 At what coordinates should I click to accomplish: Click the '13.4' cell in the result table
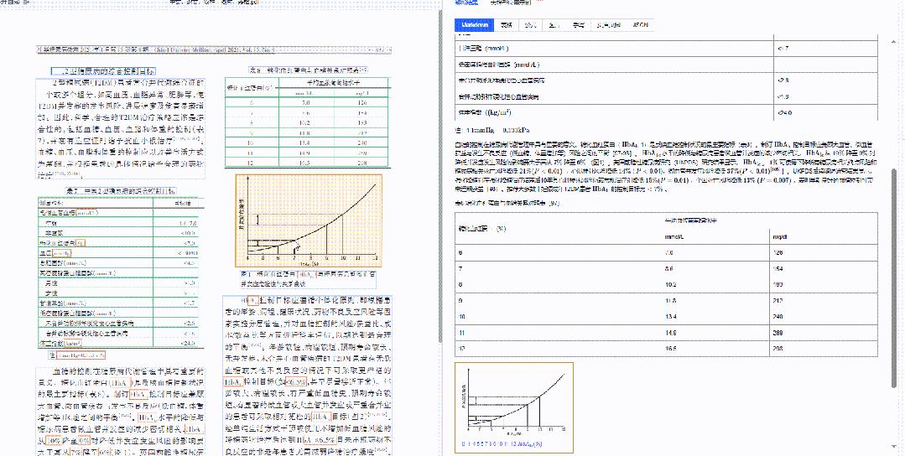click(715, 317)
